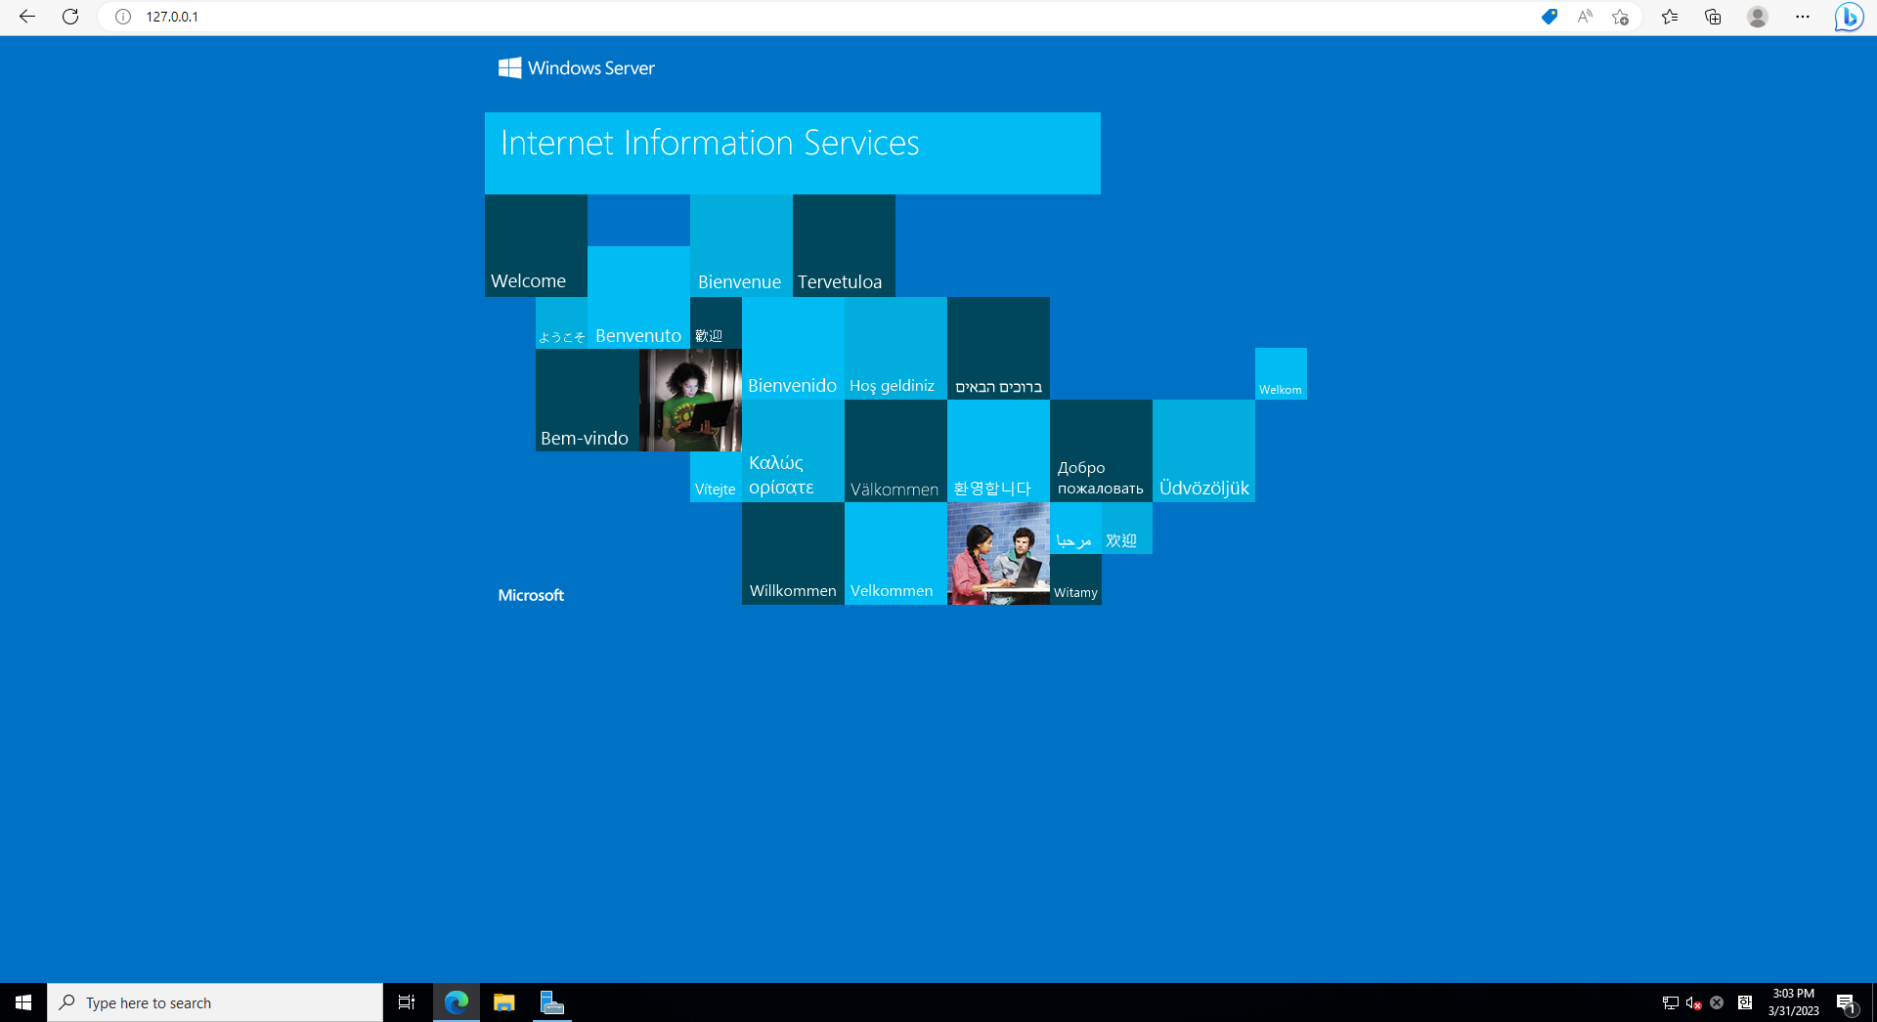The image size is (1877, 1022).
Task: Click the Benvenuto tile
Action: point(638,297)
